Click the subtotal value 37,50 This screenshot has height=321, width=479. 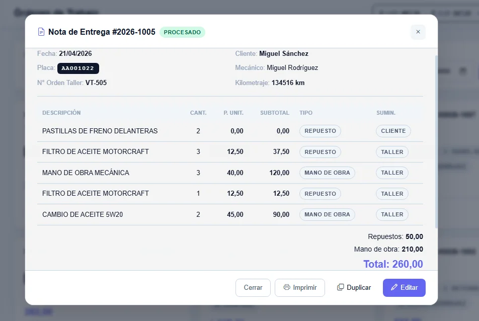coord(281,152)
